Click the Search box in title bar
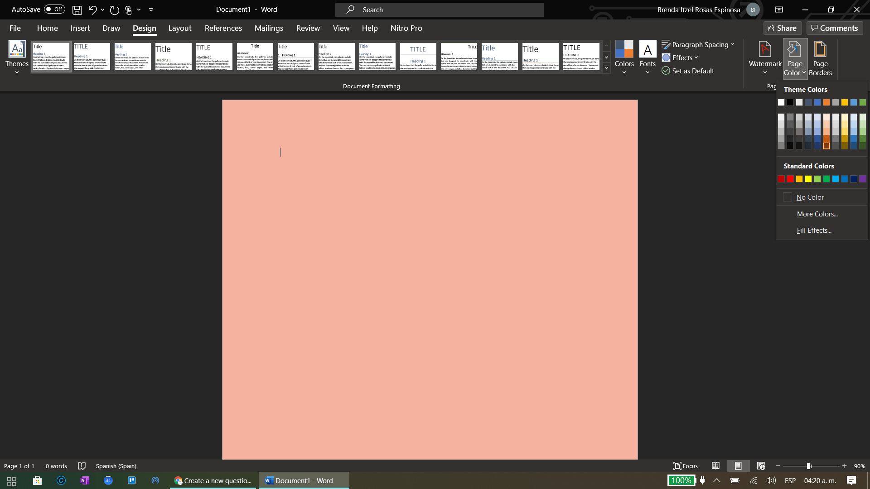870x489 pixels. (440, 10)
